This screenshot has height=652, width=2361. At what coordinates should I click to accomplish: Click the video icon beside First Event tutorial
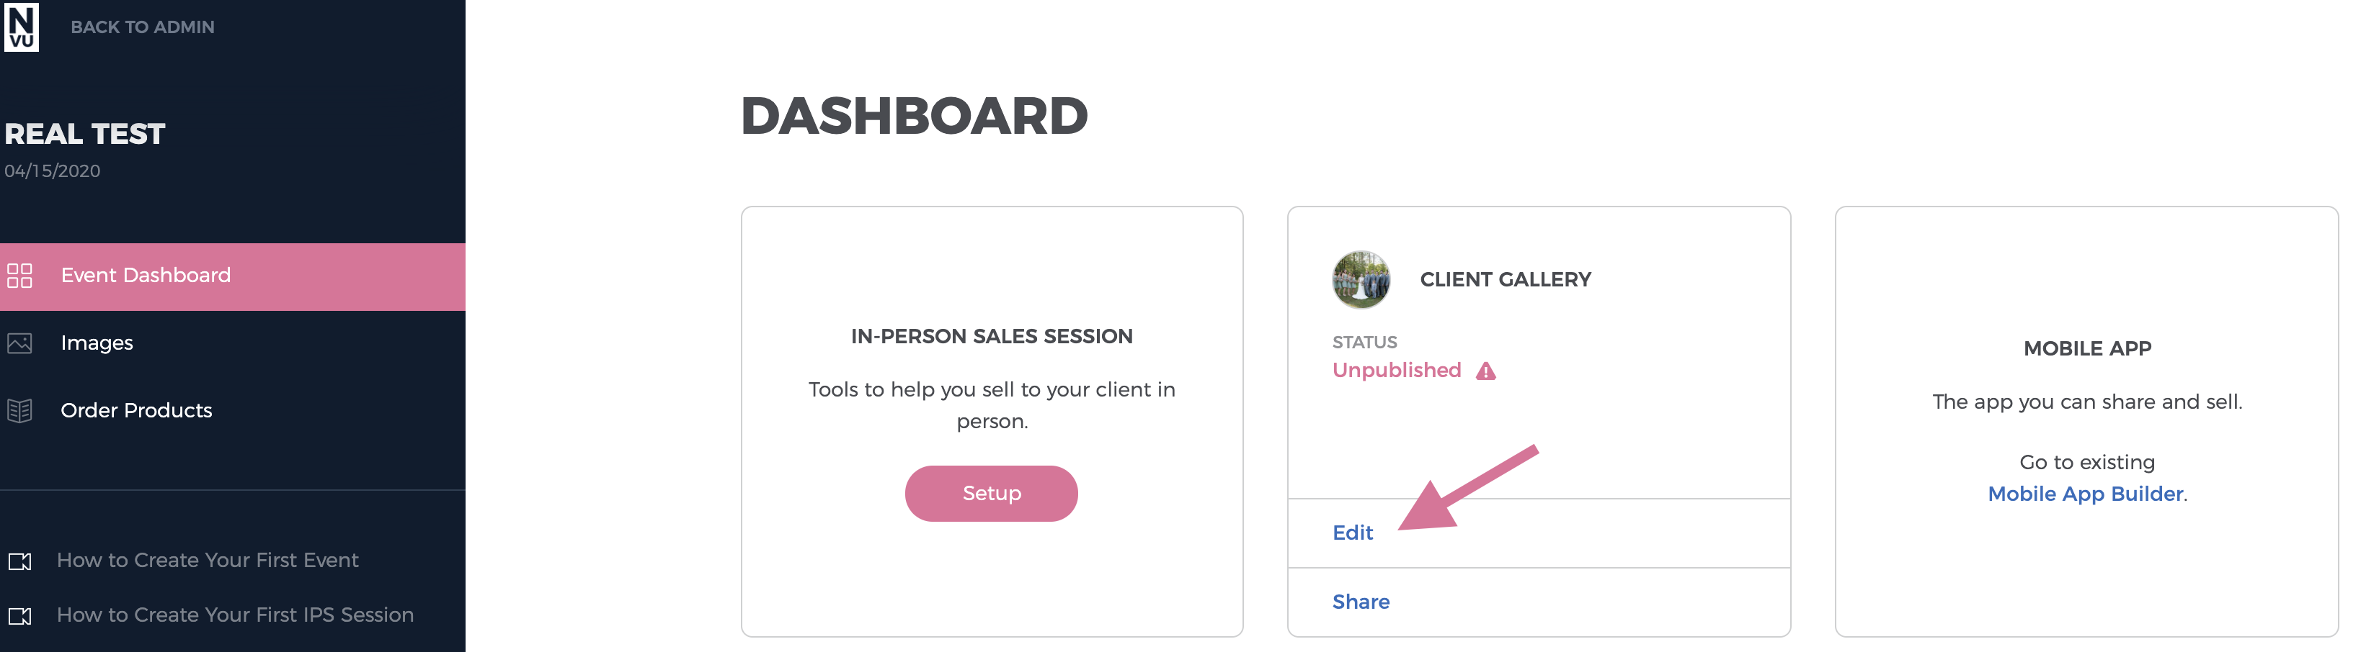(19, 561)
